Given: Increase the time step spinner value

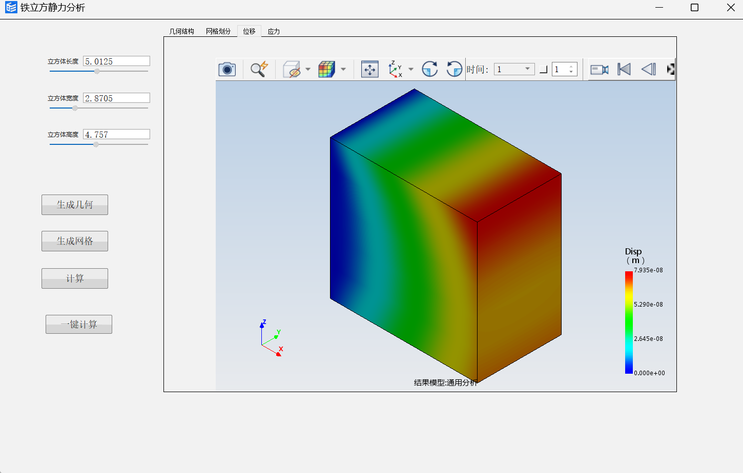Looking at the screenshot, I should 571,67.
